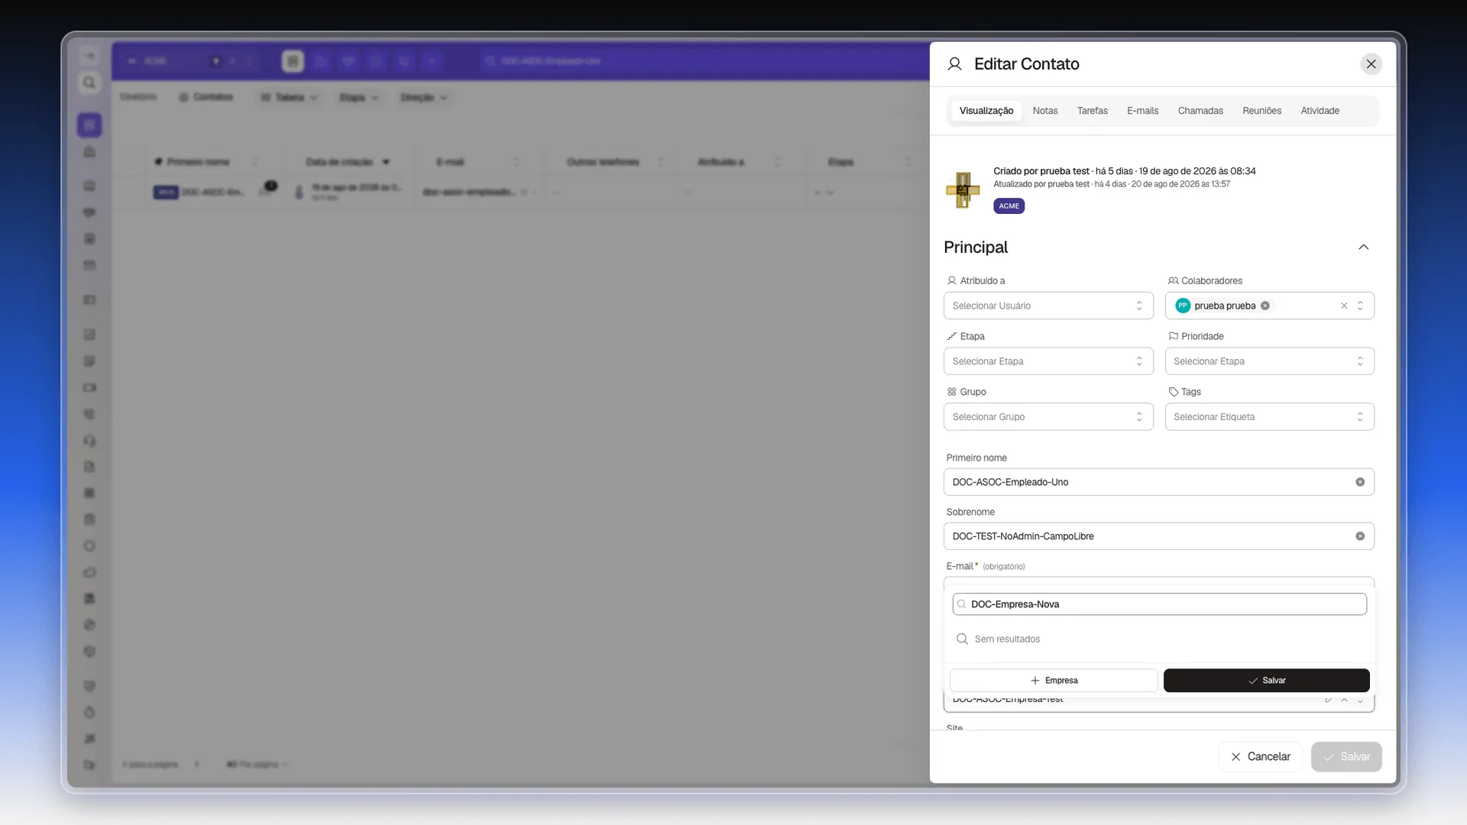Click the DOC-Empresa-Nova search box
The width and height of the screenshot is (1467, 825).
point(1159,604)
